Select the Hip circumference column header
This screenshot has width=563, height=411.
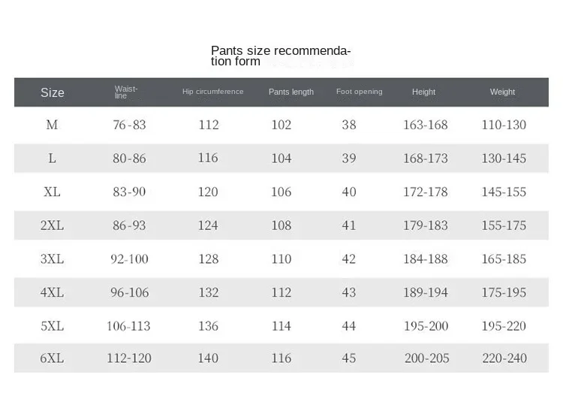point(212,92)
